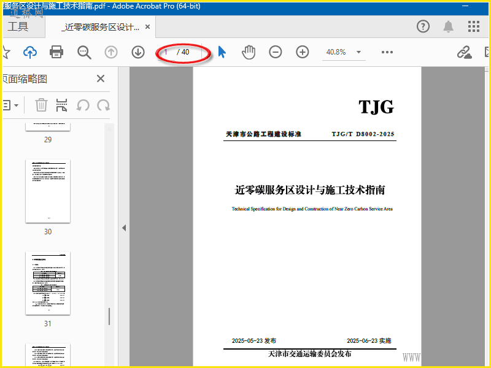Click the thumbnail panel scroll up arrow
This screenshot has height=368, width=491.
109,128
